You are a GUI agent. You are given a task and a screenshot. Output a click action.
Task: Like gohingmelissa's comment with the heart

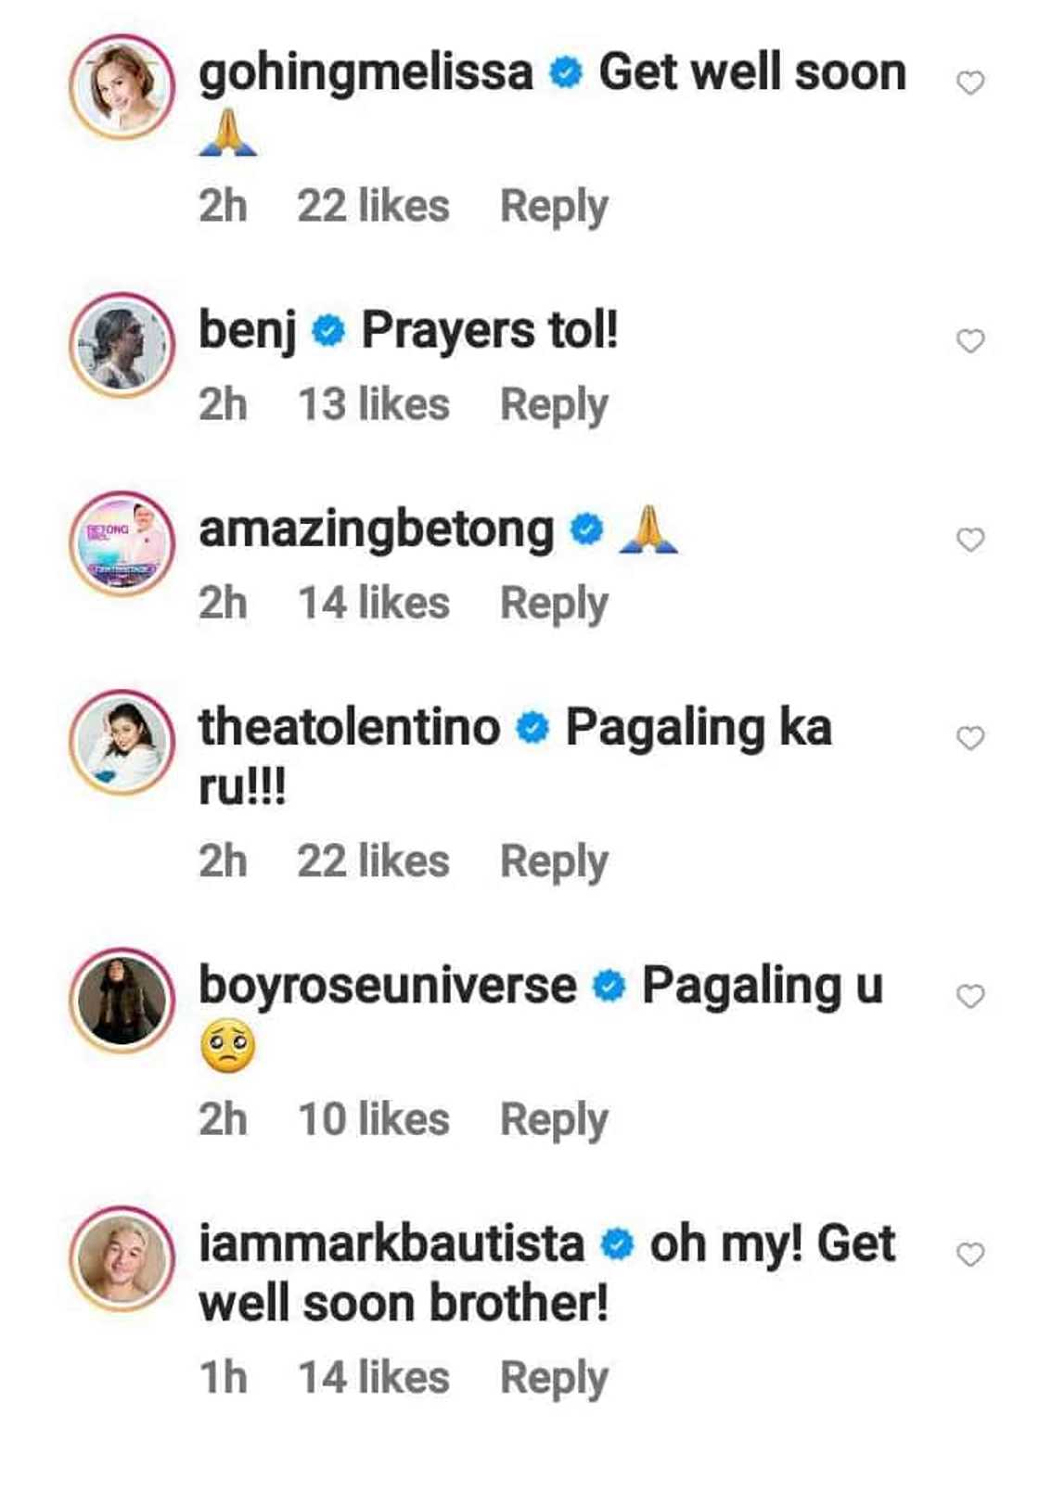click(969, 83)
